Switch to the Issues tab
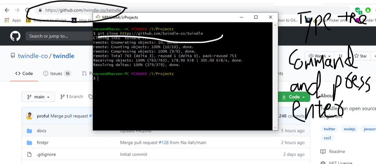 coord(57,74)
